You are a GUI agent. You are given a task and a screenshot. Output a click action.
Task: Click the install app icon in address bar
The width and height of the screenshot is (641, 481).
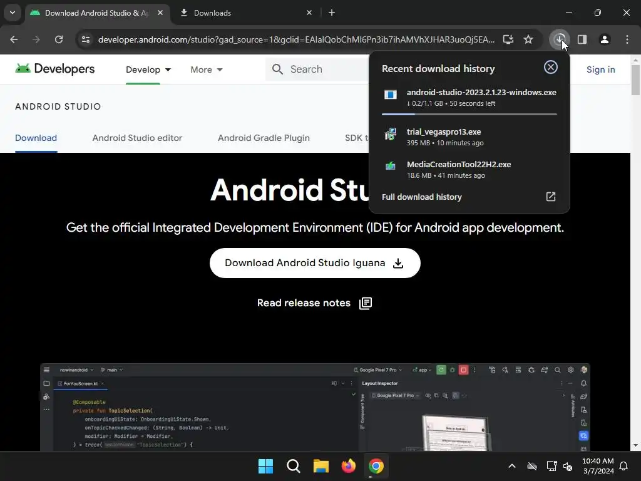point(508,39)
